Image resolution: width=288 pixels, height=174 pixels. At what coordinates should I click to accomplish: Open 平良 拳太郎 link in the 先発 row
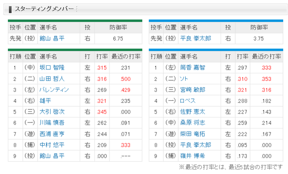tap(195, 38)
